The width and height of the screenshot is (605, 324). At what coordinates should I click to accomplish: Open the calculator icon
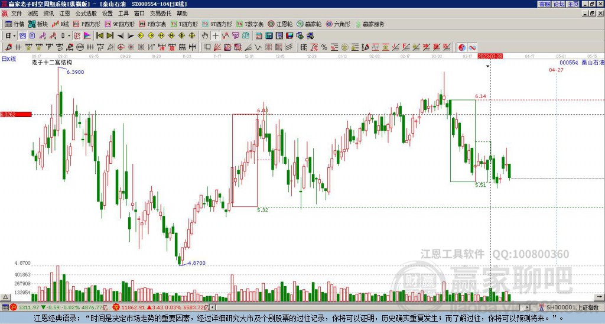pyautogui.click(x=269, y=36)
